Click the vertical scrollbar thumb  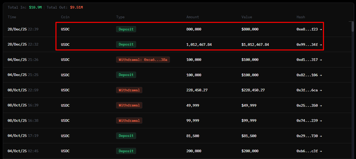click(353, 26)
